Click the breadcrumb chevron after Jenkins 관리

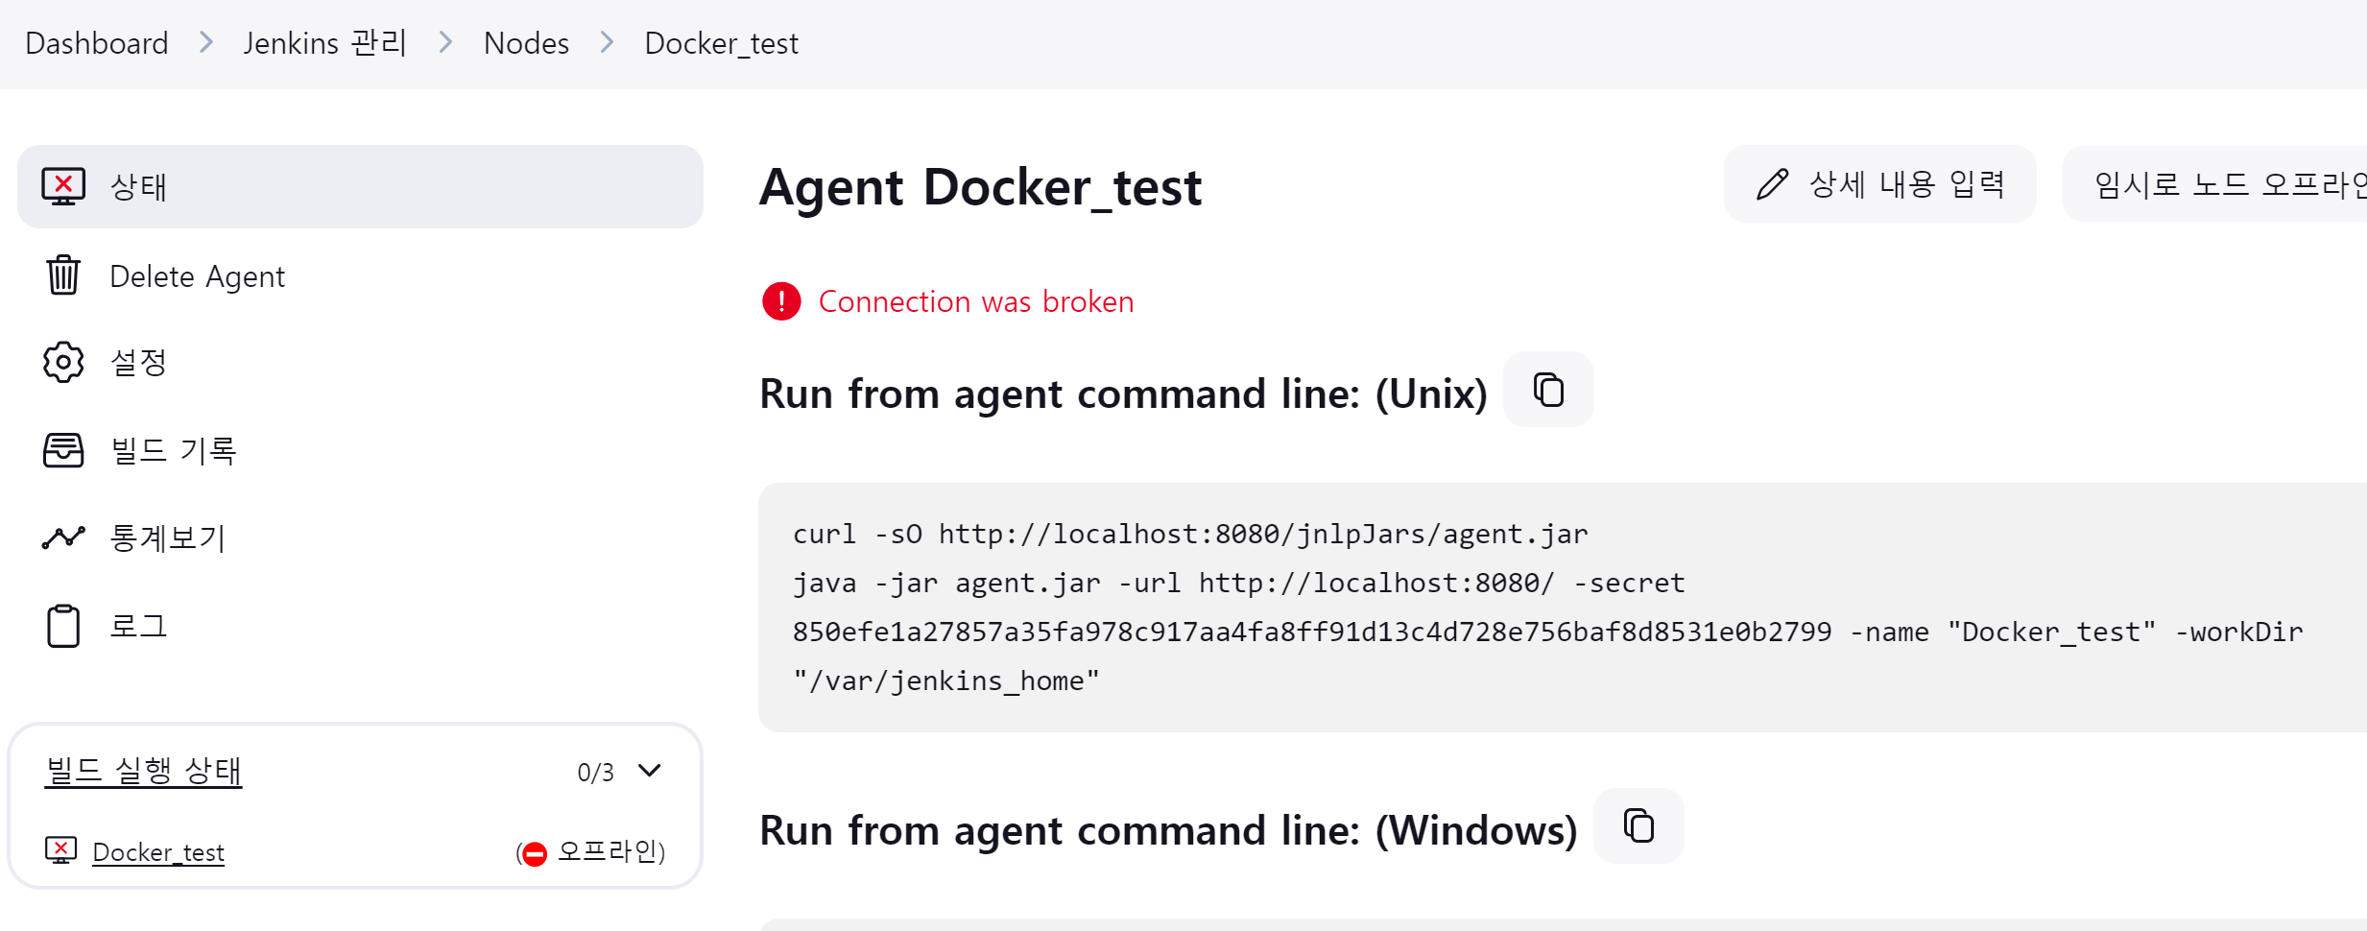coord(445,42)
